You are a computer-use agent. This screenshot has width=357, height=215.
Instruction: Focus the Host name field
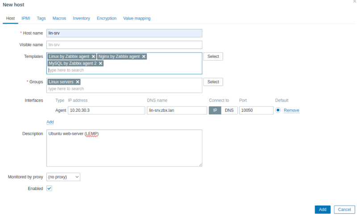[x=125, y=33]
